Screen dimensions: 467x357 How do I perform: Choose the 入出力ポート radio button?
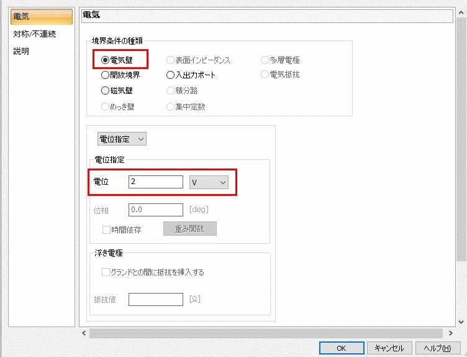171,75
